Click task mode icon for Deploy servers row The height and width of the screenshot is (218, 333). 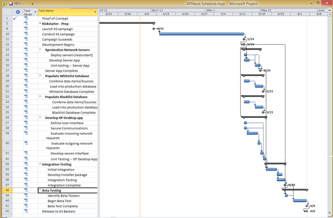coord(26,55)
